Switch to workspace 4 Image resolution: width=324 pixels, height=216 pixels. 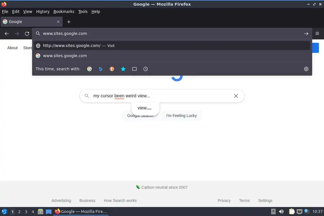click(x=33, y=212)
